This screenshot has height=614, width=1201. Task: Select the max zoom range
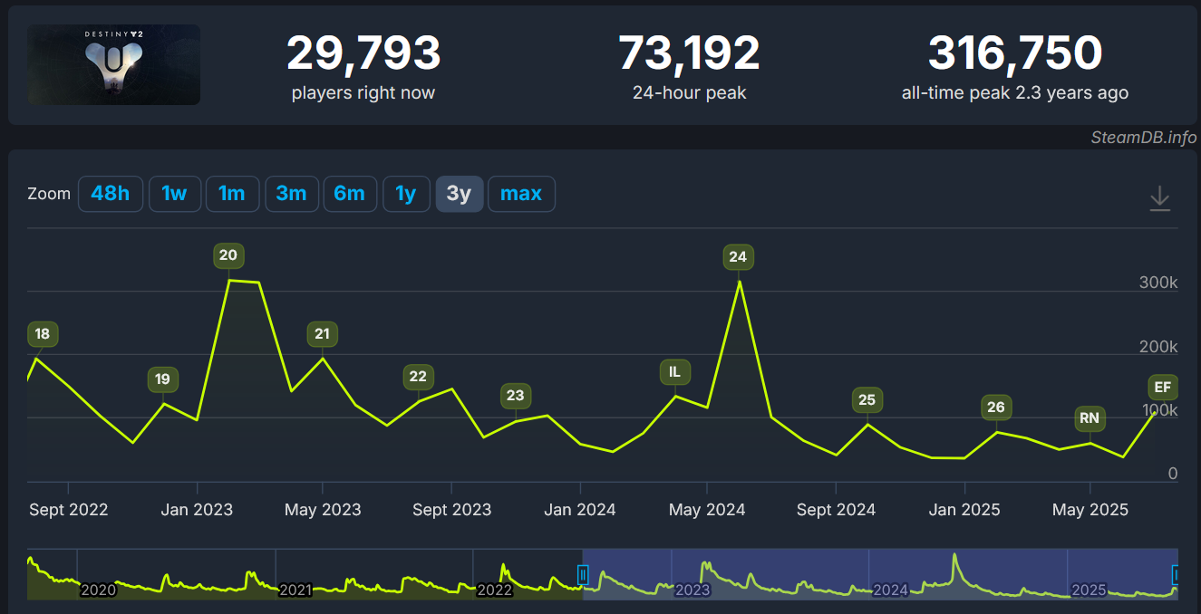click(x=521, y=194)
